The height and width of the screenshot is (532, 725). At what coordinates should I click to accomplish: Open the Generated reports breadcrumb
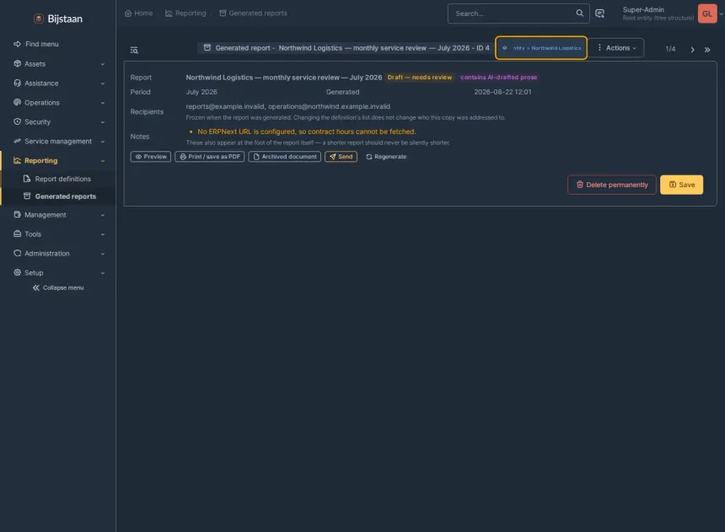coord(253,13)
